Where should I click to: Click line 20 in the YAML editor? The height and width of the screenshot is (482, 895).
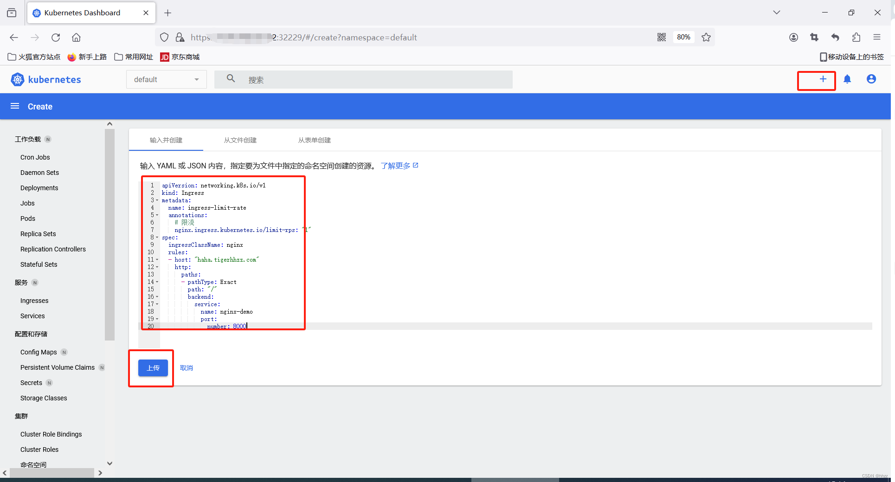point(506,327)
